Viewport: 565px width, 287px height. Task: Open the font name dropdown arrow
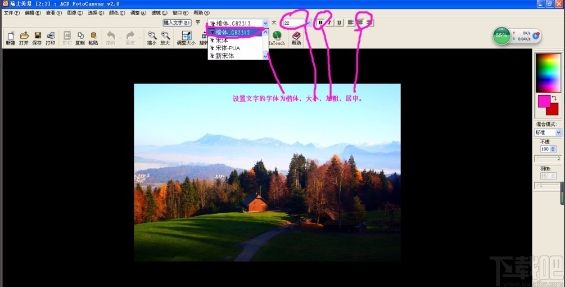pos(265,23)
